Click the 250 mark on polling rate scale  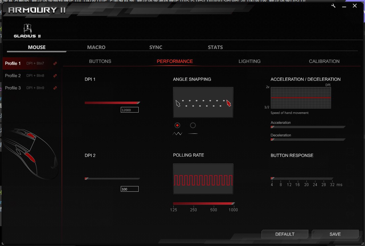pos(193,210)
